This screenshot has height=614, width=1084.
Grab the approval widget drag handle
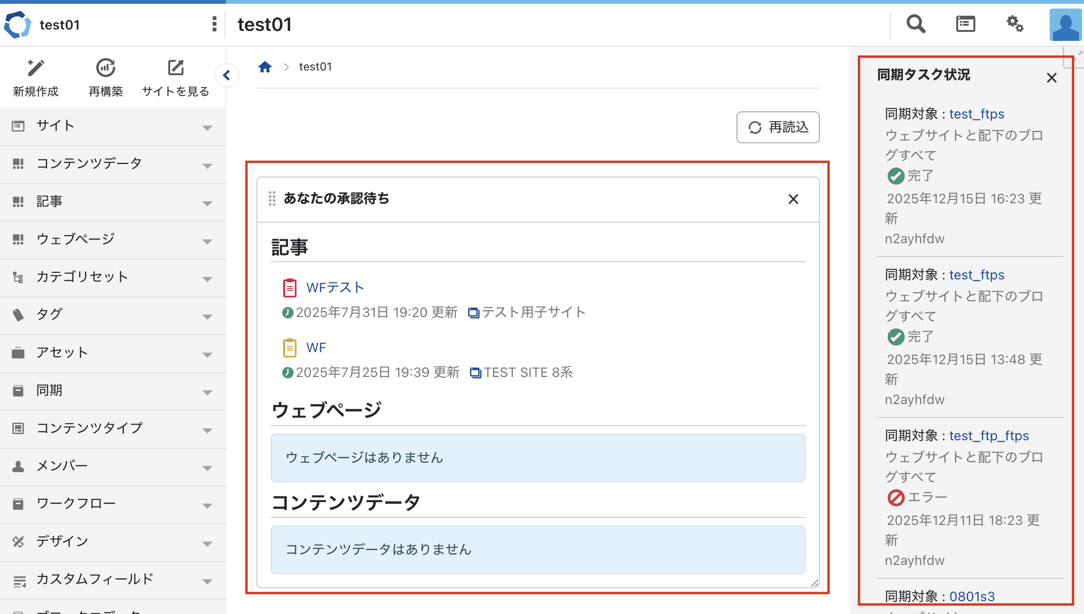coord(272,198)
